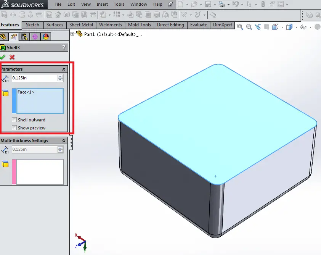Image resolution: width=321 pixels, height=255 pixels.
Task: Open the Hole Wizard tool
Action: pyautogui.click(x=58, y=15)
